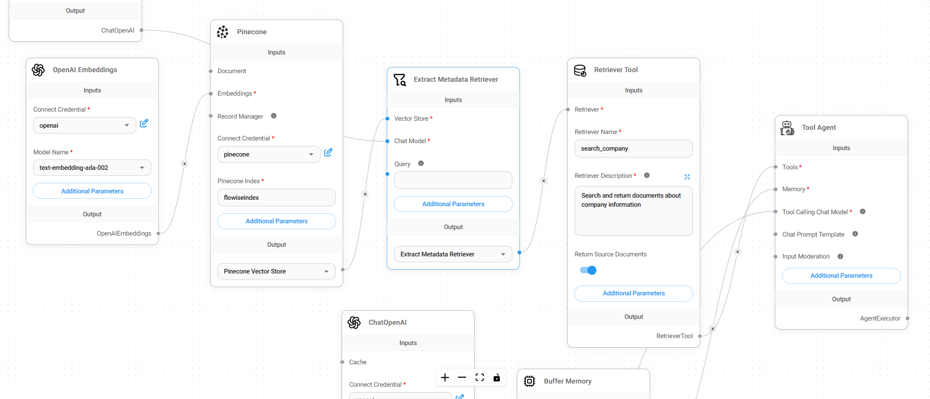Toggle Return Source Documents switch

click(588, 270)
